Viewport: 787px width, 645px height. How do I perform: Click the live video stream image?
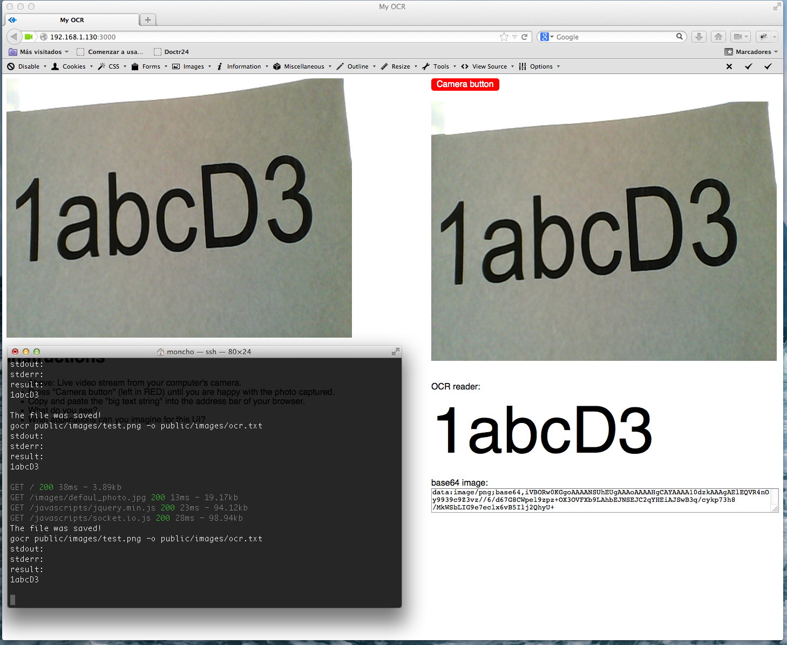[x=179, y=208]
